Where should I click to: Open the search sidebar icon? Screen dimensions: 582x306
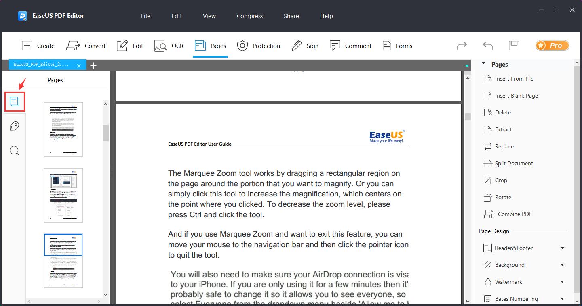[x=14, y=151]
